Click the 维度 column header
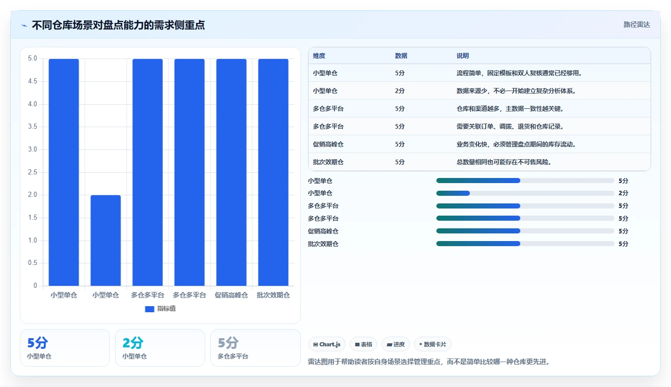 (319, 56)
